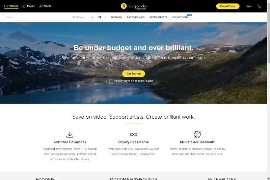270x180 pixels.
Task: Click the Audio music note icon
Action: [x=41, y=6]
